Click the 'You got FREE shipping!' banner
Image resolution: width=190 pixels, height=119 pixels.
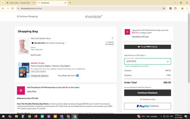click(x=148, y=47)
